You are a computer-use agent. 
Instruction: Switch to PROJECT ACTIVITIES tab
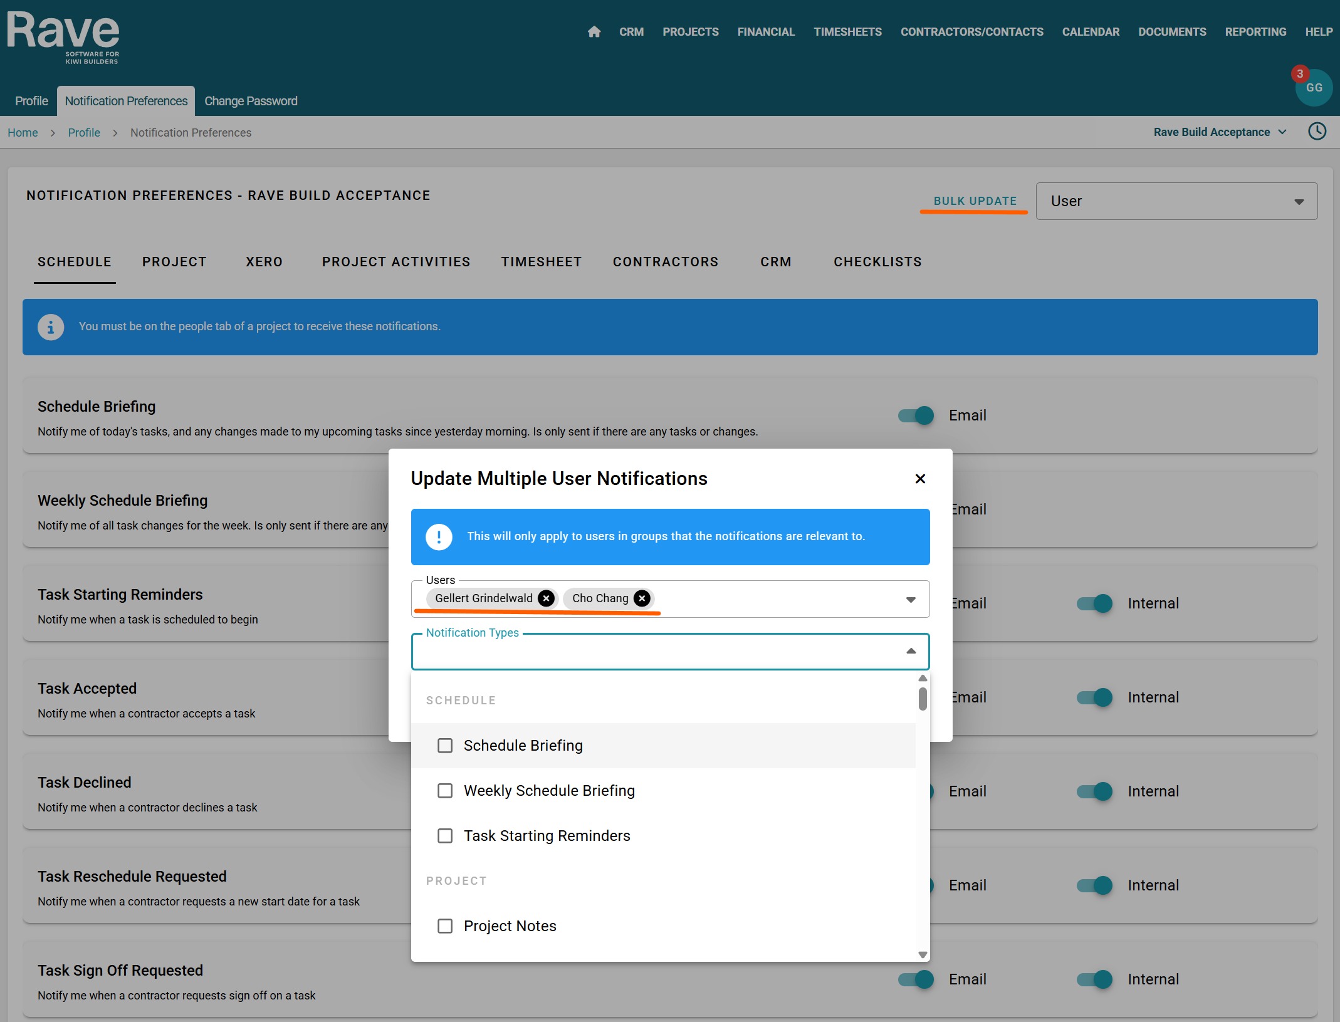pos(396,262)
